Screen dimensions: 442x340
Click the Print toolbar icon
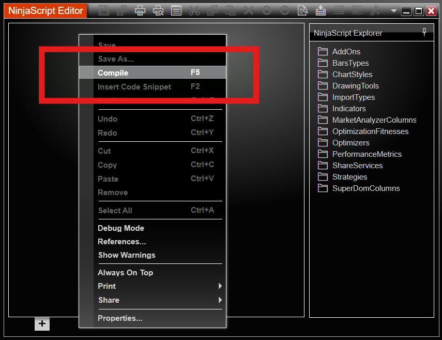(140, 10)
